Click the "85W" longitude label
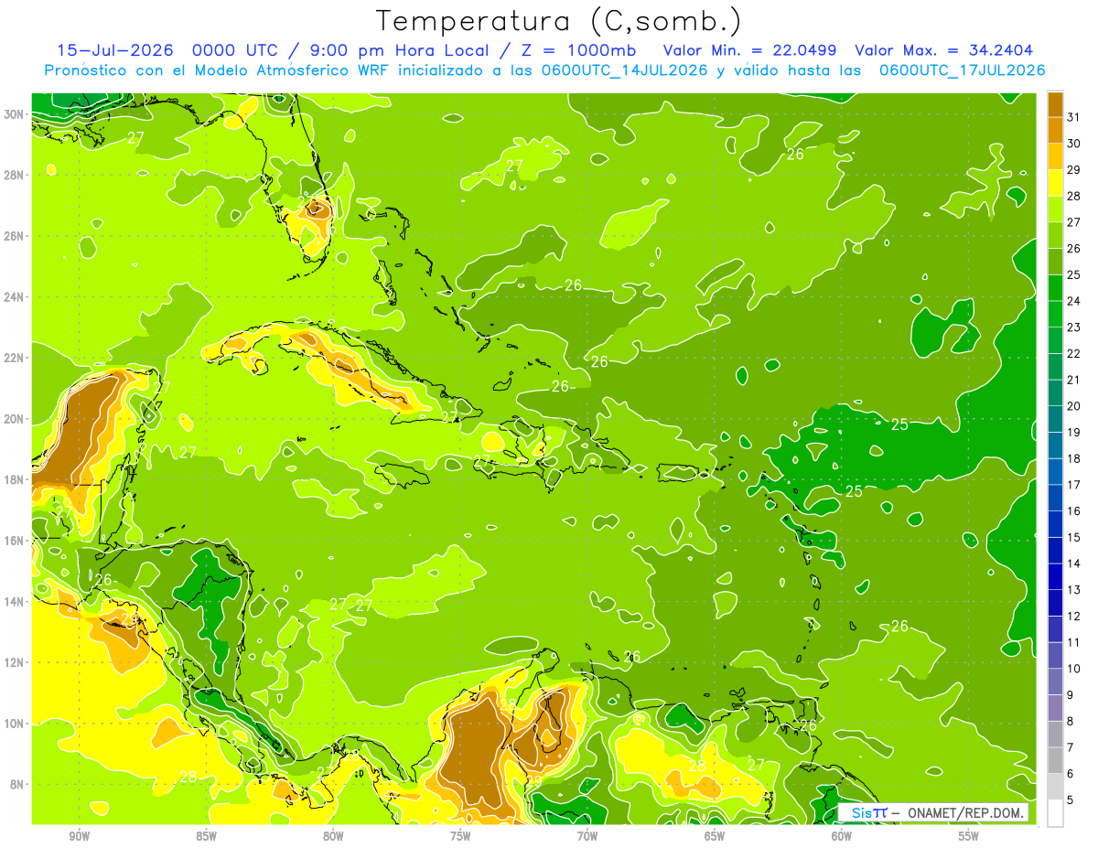Screen dimensions: 1098x848 (206, 836)
